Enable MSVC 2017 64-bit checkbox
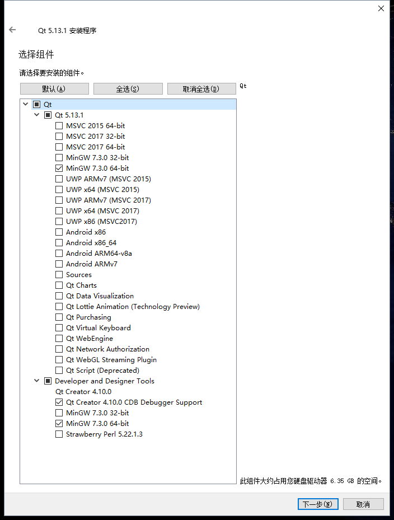This screenshot has height=520, width=394. (59, 147)
